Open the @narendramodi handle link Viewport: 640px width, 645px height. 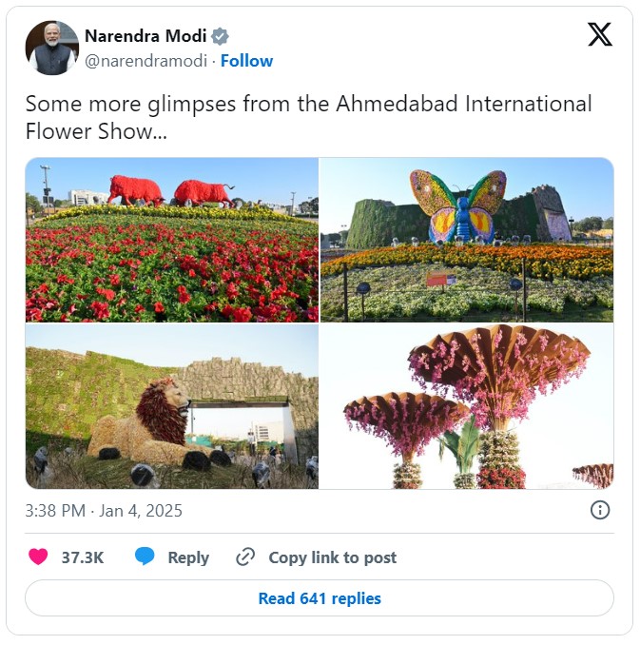coord(147,61)
